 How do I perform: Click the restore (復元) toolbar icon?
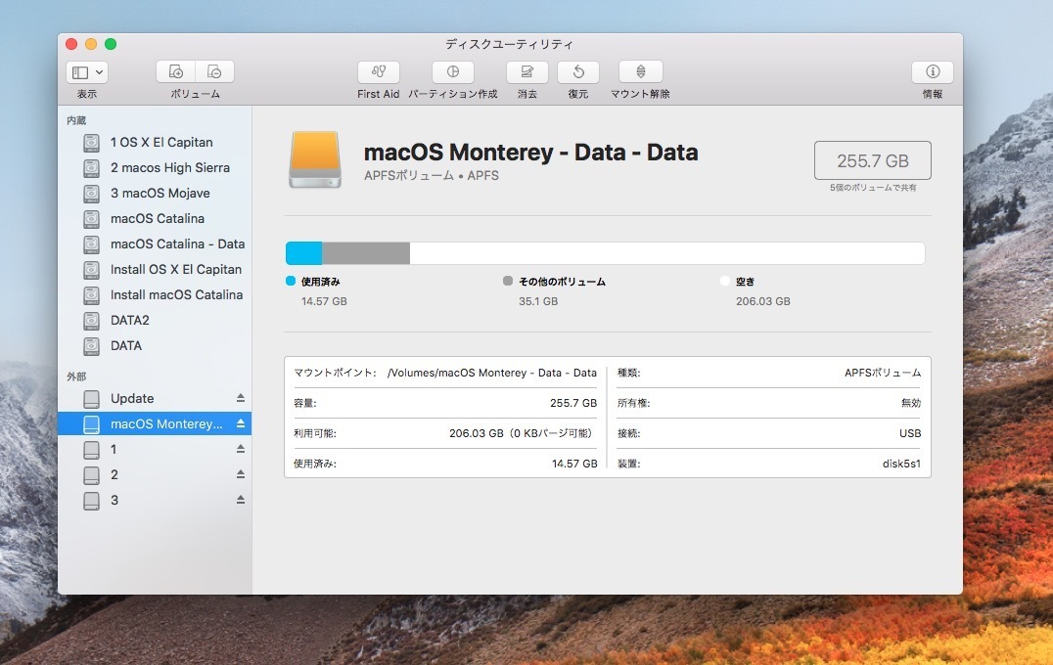coord(577,72)
